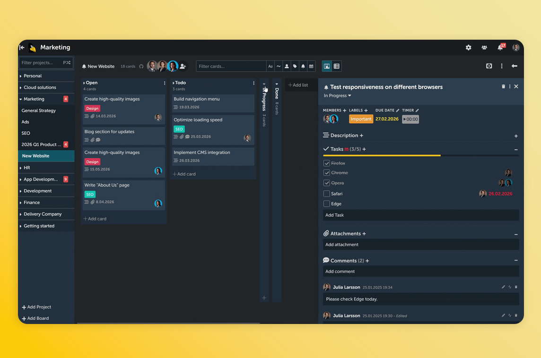
Task: Filter cards by label tag icon
Action: pyautogui.click(x=295, y=67)
